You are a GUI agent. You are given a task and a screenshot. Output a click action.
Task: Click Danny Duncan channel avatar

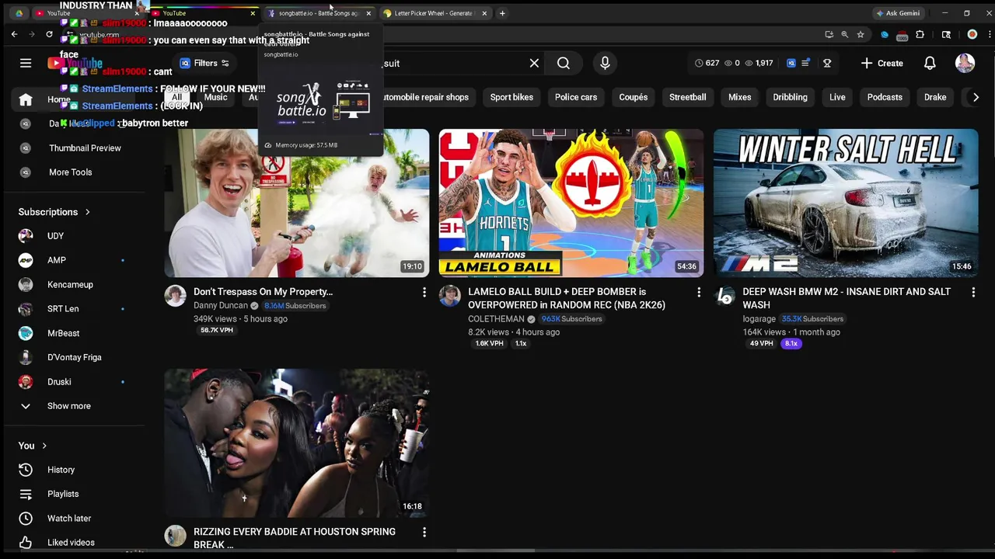tap(176, 296)
